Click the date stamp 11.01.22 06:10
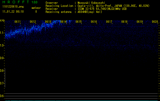Image resolution: width=160 pixels, height=101 pixels. [13, 12]
